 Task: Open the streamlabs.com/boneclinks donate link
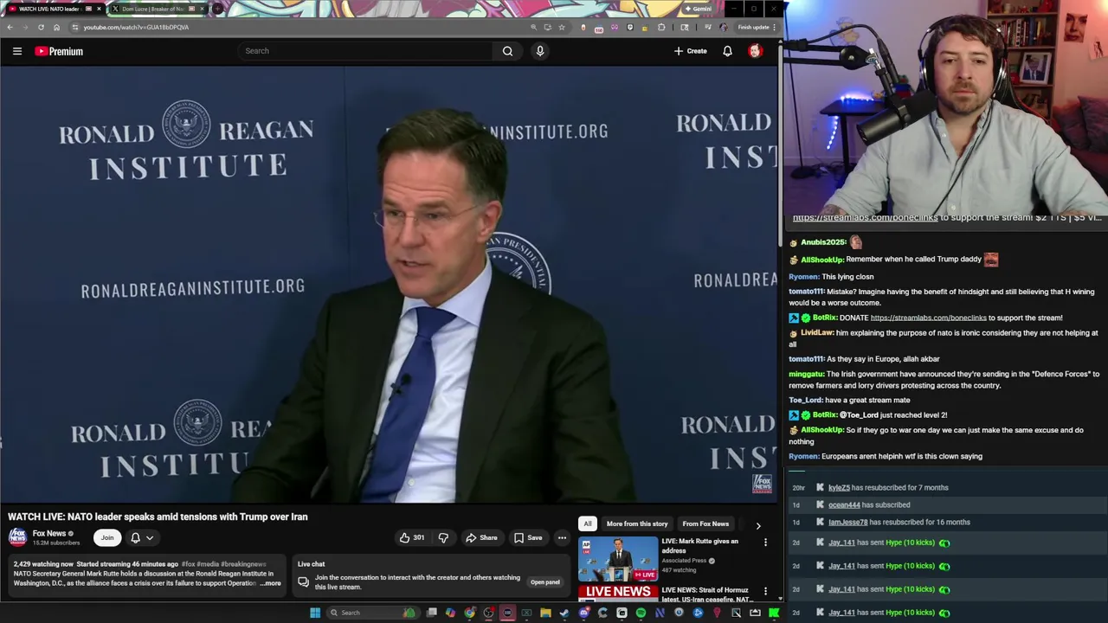click(928, 318)
